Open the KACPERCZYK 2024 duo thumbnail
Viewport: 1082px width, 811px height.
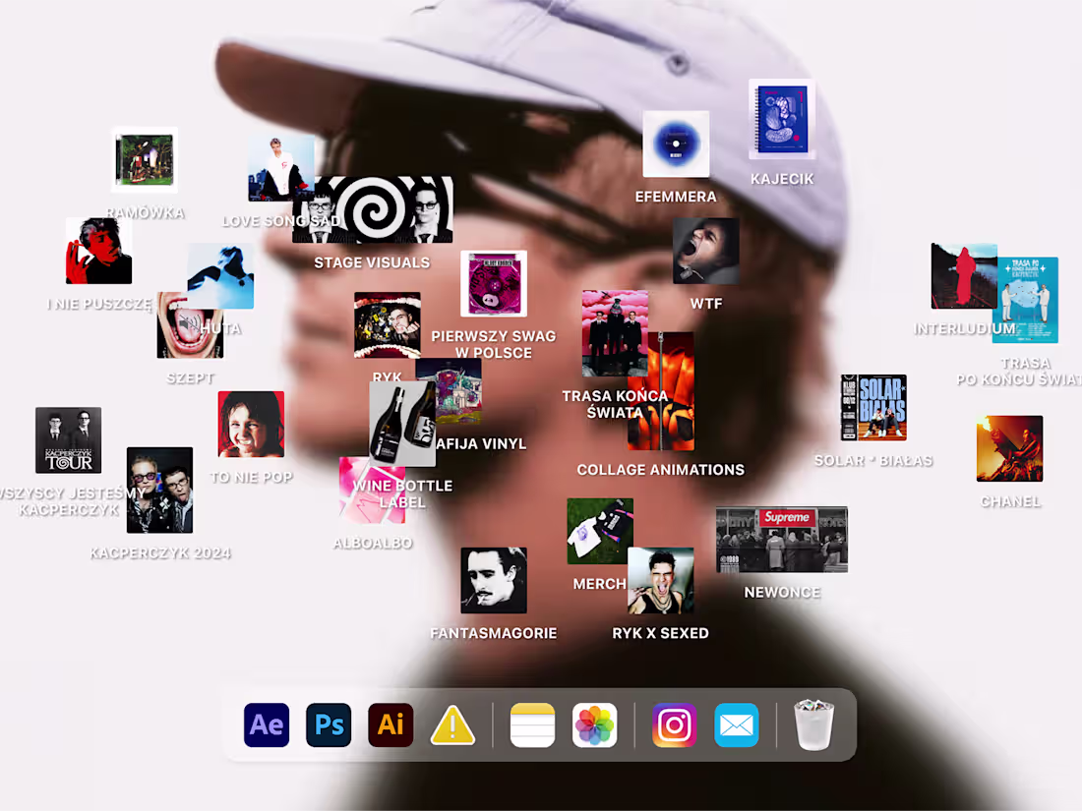pyautogui.click(x=159, y=490)
